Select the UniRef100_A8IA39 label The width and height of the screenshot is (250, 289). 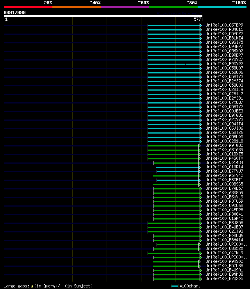click(224, 150)
